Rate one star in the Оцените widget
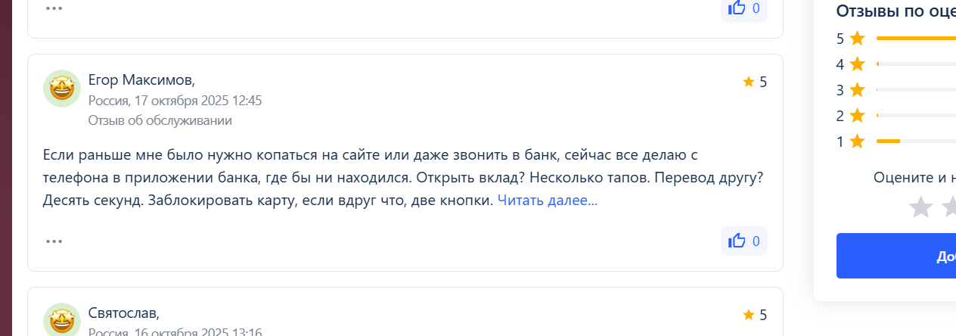Screen dimensions: 956x336 coord(920,207)
